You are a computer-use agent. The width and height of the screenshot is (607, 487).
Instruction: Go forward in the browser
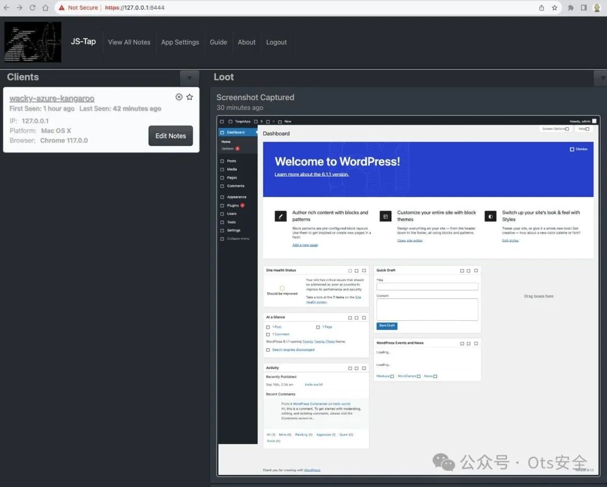(x=19, y=8)
